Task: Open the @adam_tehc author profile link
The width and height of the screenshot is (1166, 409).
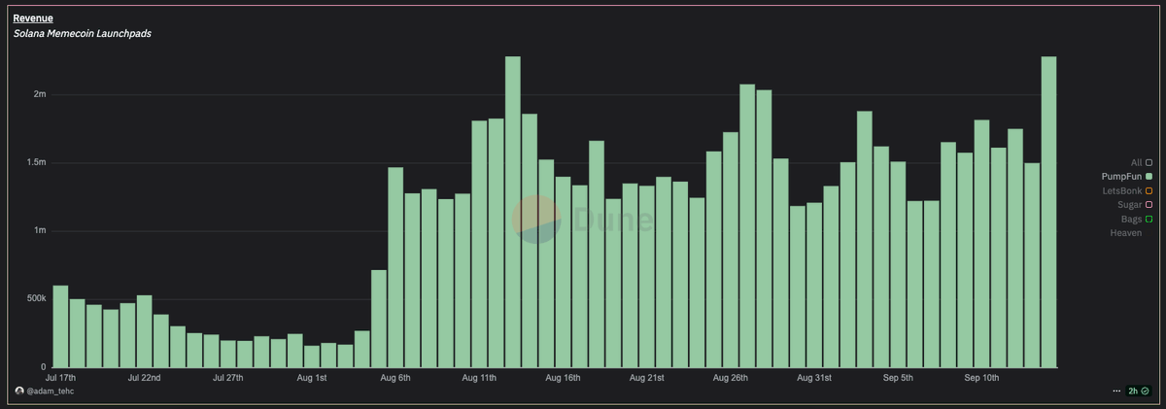Action: pos(50,392)
